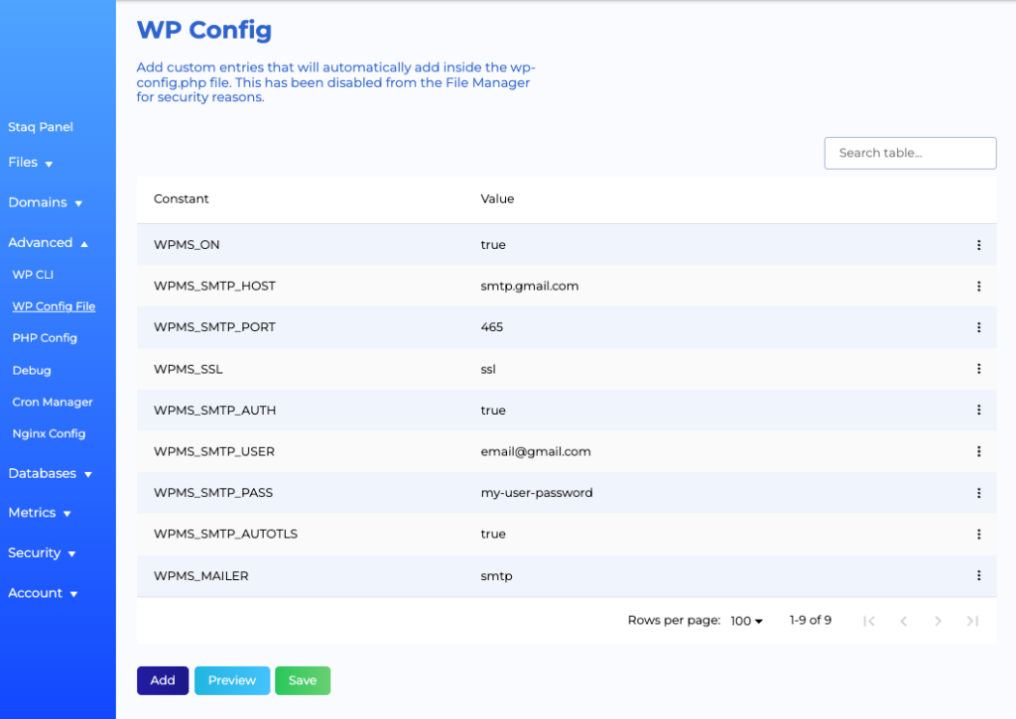Open actions for WPMS_SMTP_AUTOTLS row

pos(979,534)
